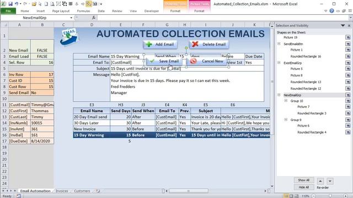Click the Zoom in plus icon

click(x=346, y=196)
